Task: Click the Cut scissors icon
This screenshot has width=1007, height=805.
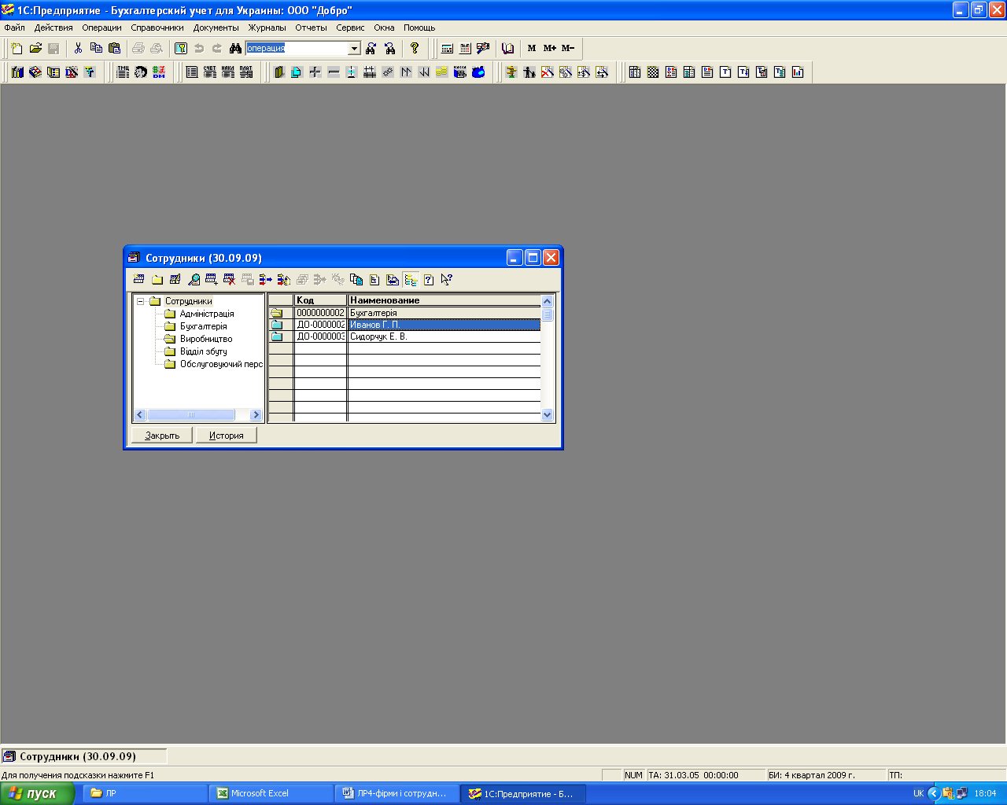Action: pos(78,48)
